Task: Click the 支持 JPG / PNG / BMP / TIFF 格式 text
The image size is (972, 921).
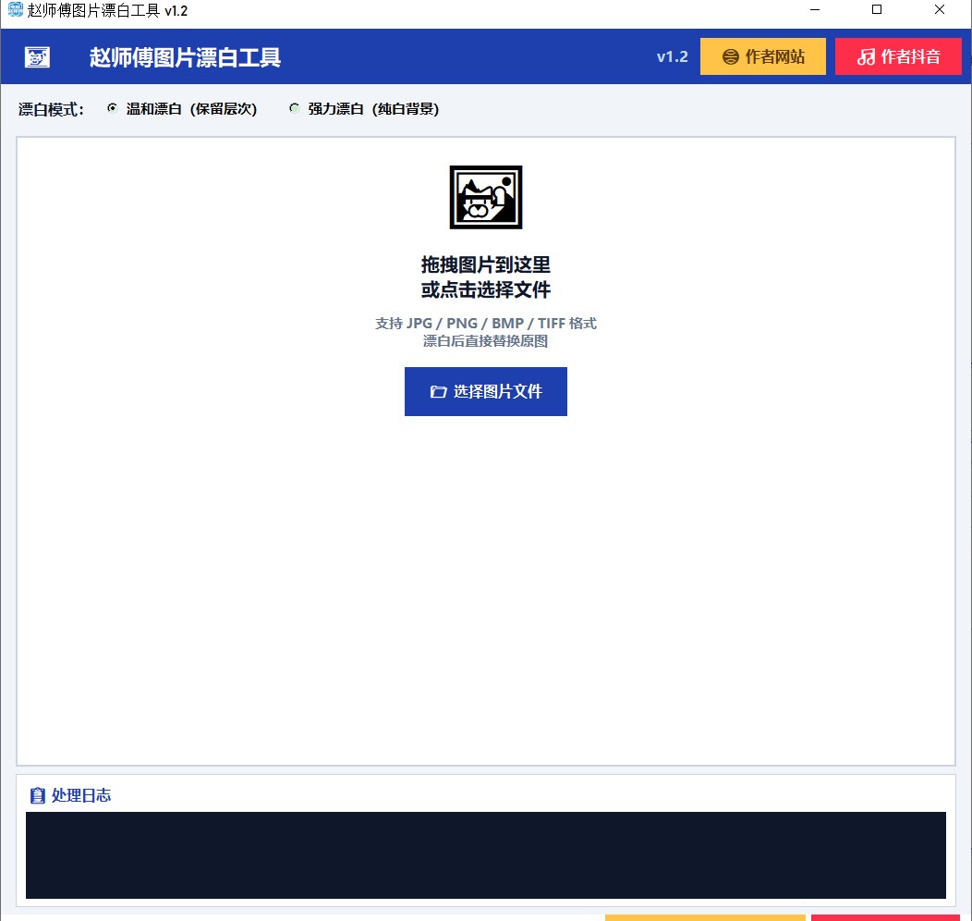Action: tap(485, 323)
